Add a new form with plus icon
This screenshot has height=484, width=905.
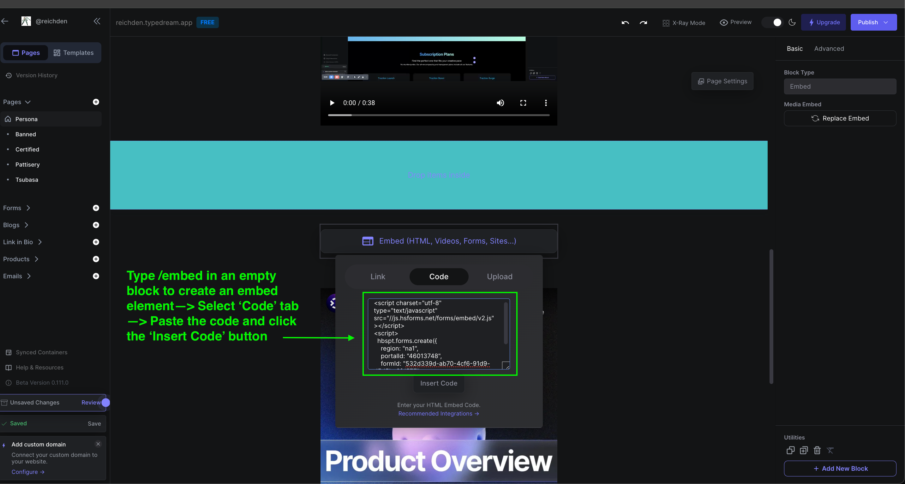click(96, 208)
